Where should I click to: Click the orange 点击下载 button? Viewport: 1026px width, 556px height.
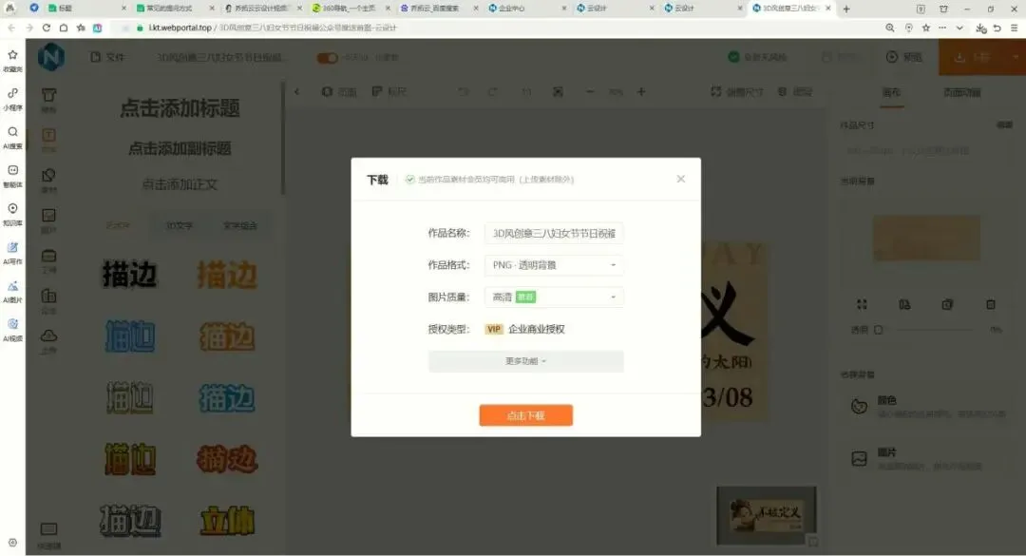(x=525, y=415)
